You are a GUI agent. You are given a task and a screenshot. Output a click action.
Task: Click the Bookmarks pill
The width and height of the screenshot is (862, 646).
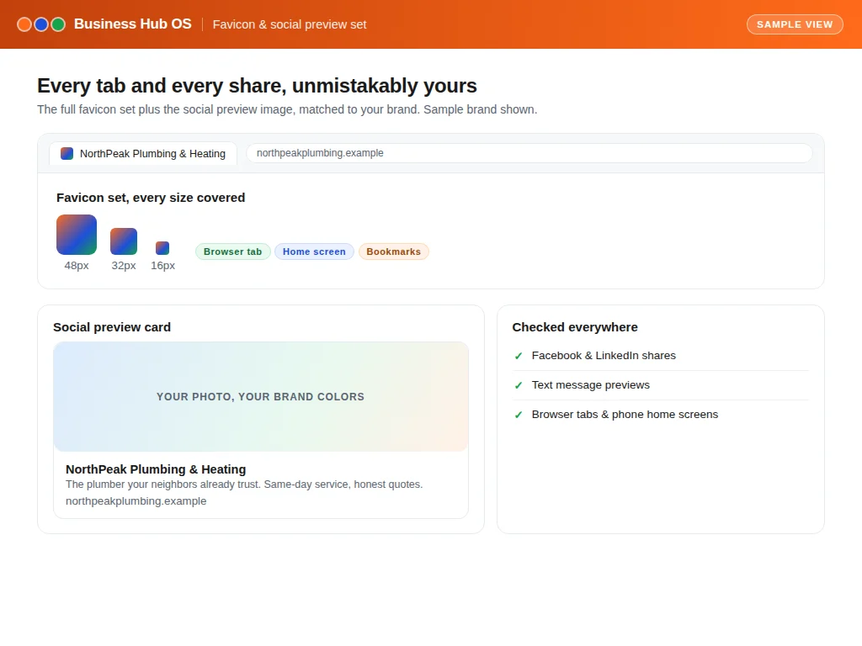coord(394,252)
